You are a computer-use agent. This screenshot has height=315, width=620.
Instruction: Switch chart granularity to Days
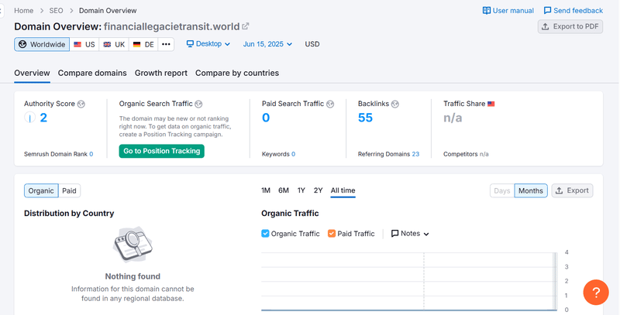click(502, 190)
